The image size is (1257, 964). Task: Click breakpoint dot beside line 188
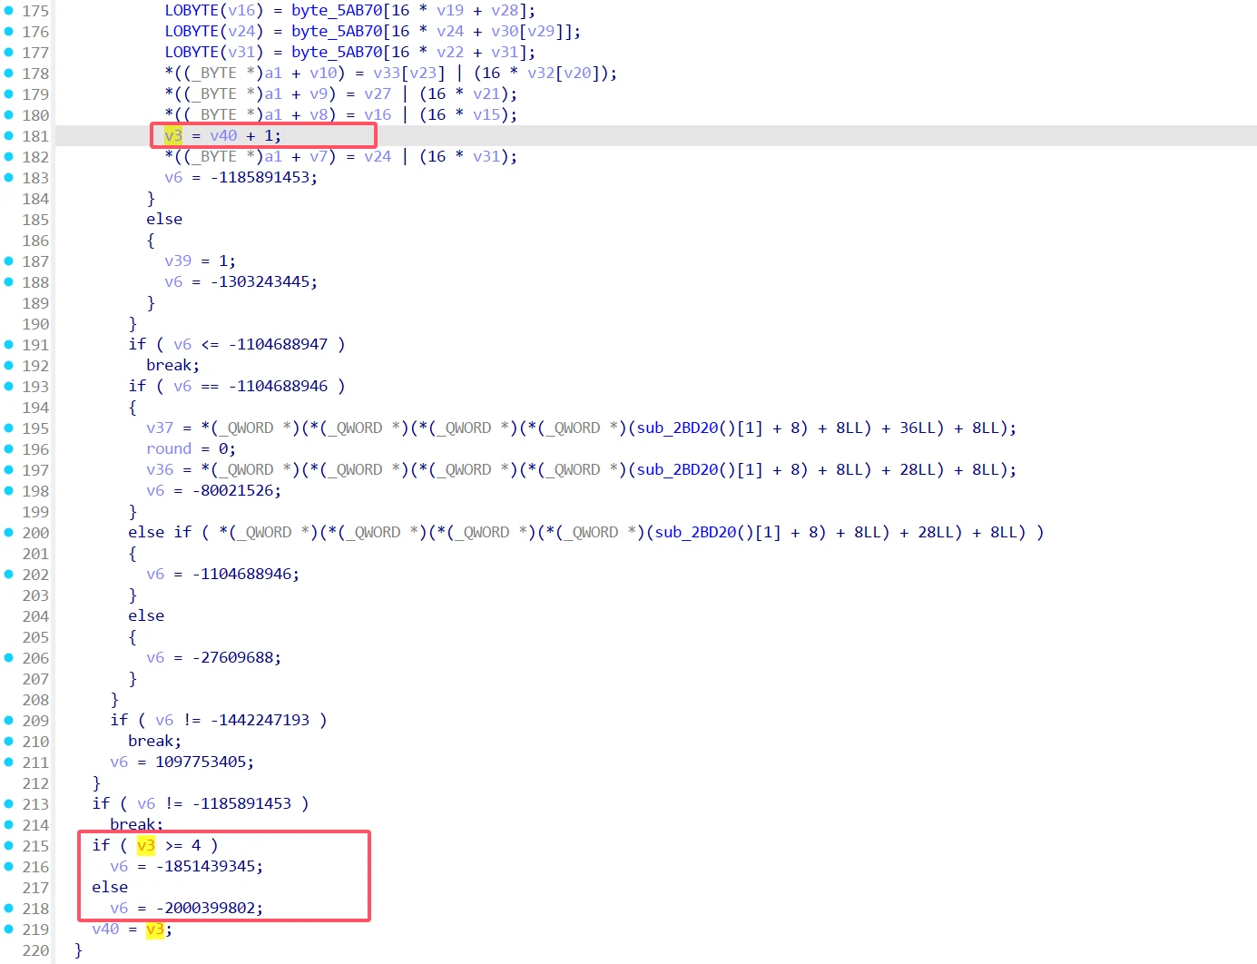9,282
